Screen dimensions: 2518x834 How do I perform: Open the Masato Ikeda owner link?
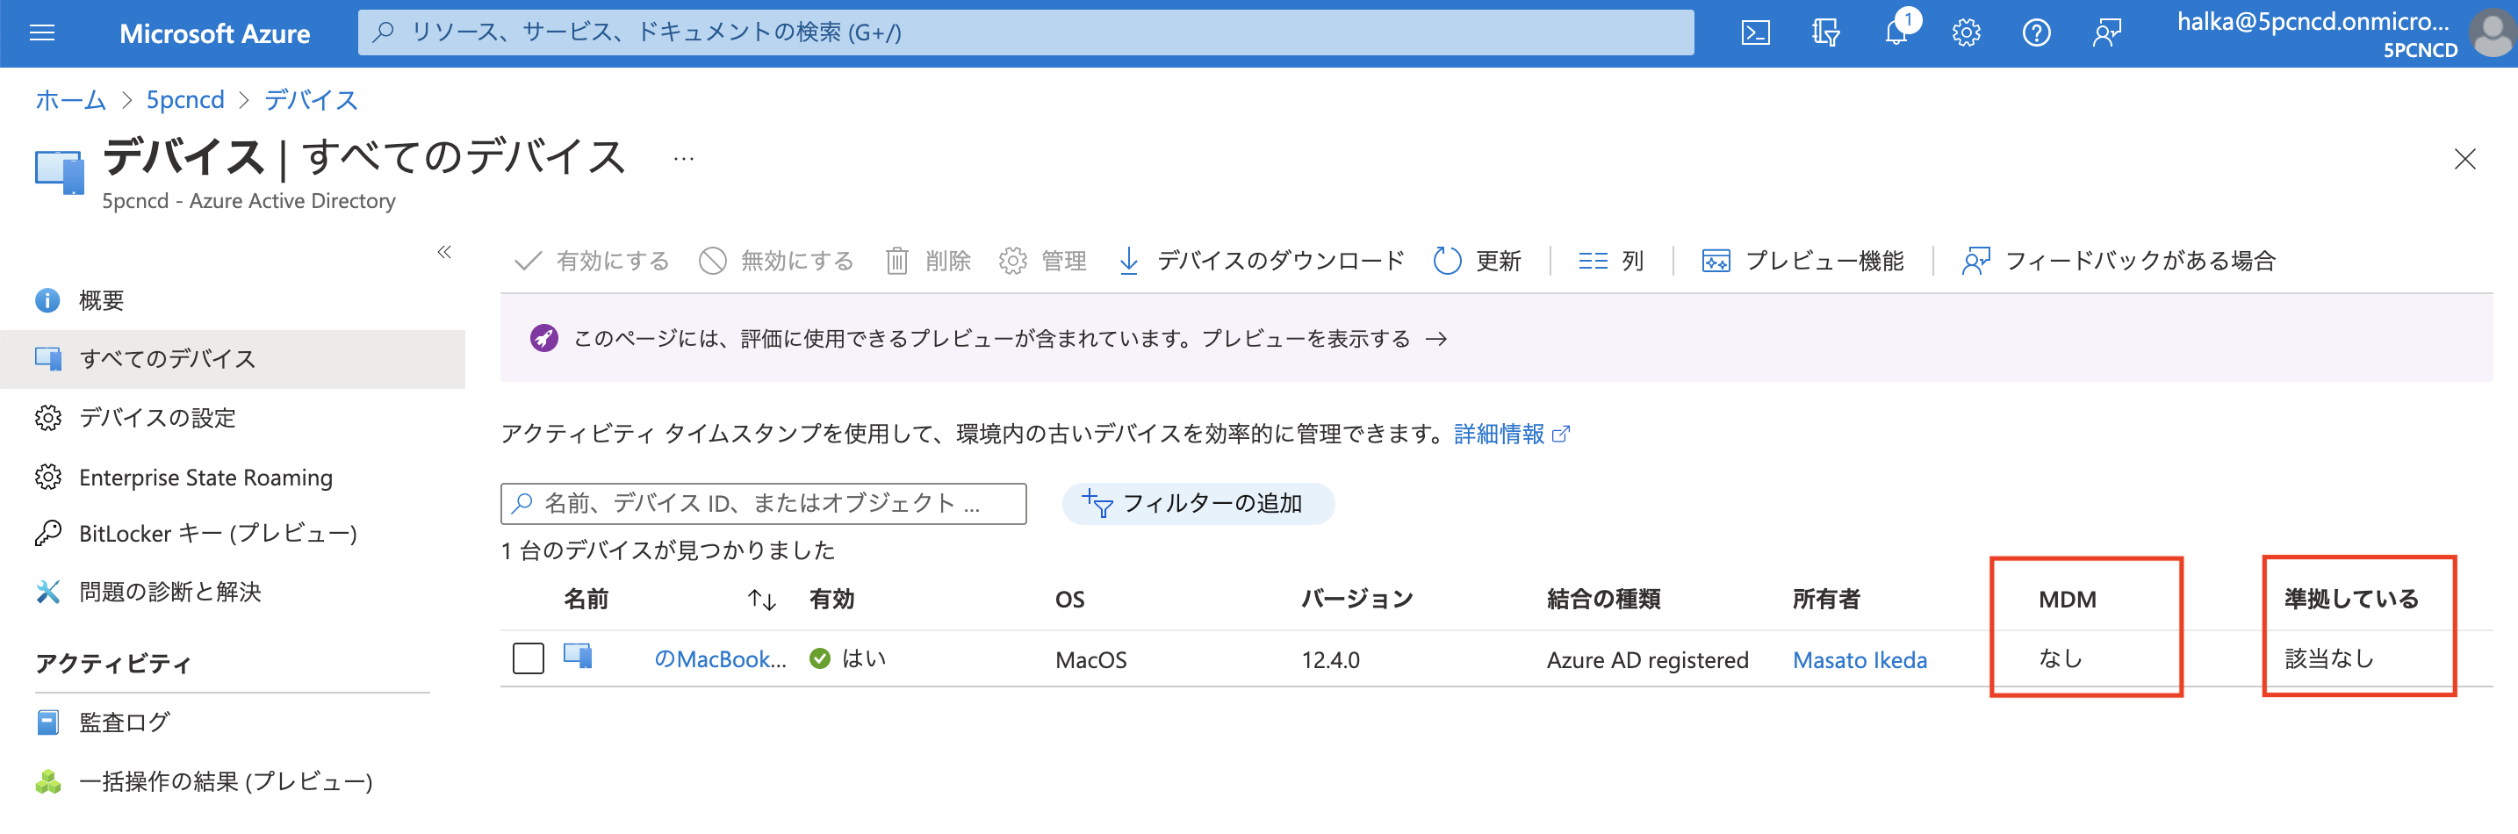tap(1860, 660)
